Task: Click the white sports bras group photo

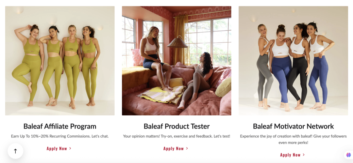Action: coord(293,61)
